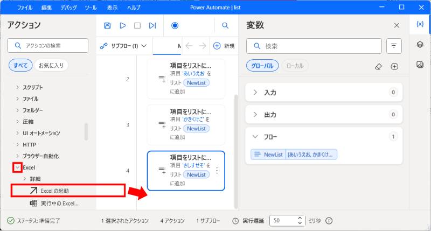Start the recorder with the record icon

point(175,25)
